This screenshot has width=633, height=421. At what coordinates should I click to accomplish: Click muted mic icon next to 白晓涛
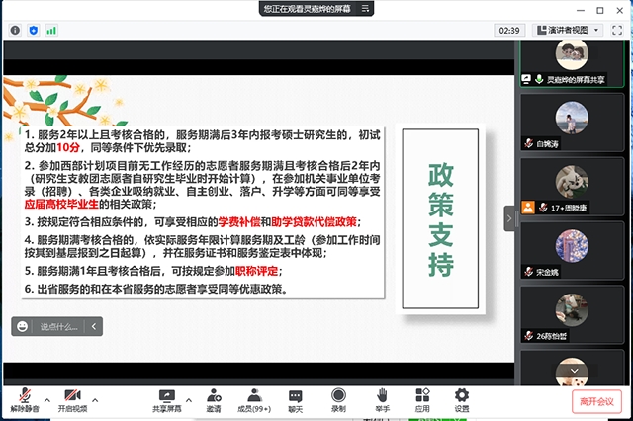528,143
